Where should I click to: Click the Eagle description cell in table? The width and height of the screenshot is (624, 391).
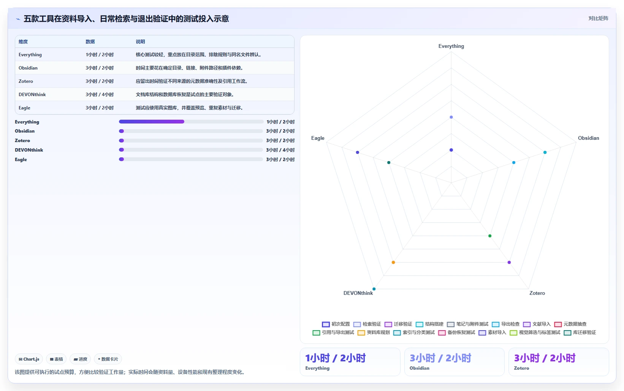[190, 108]
